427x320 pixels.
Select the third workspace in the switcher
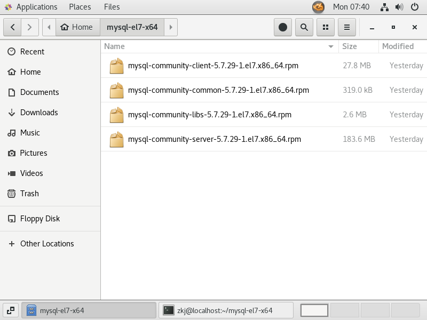[375, 310]
